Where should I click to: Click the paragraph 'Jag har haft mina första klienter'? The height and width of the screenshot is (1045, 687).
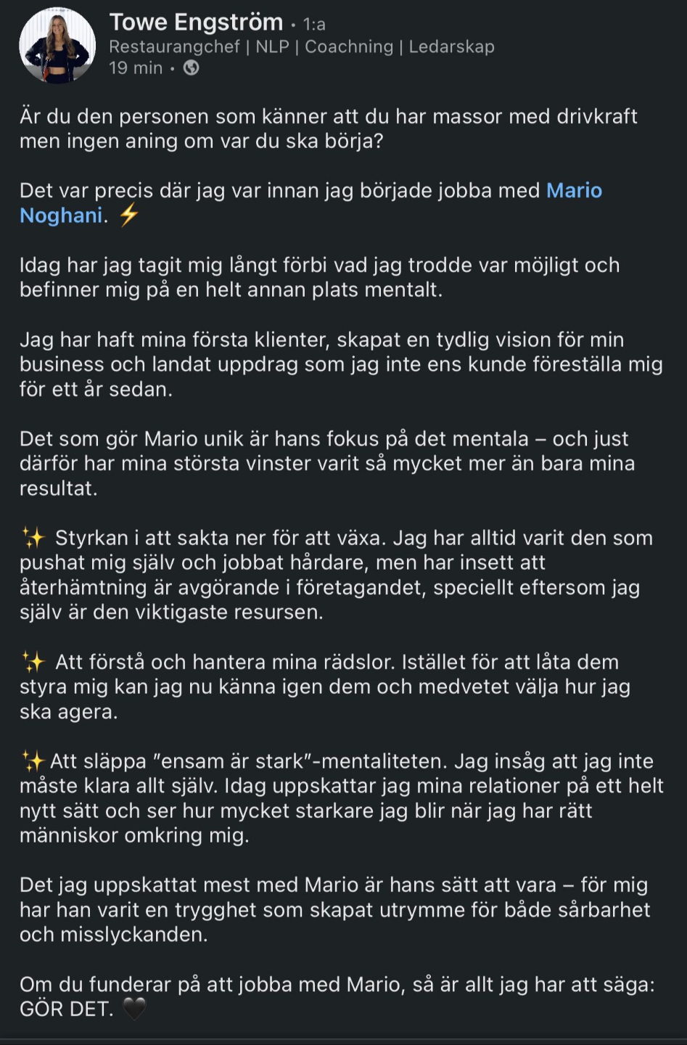(x=341, y=364)
